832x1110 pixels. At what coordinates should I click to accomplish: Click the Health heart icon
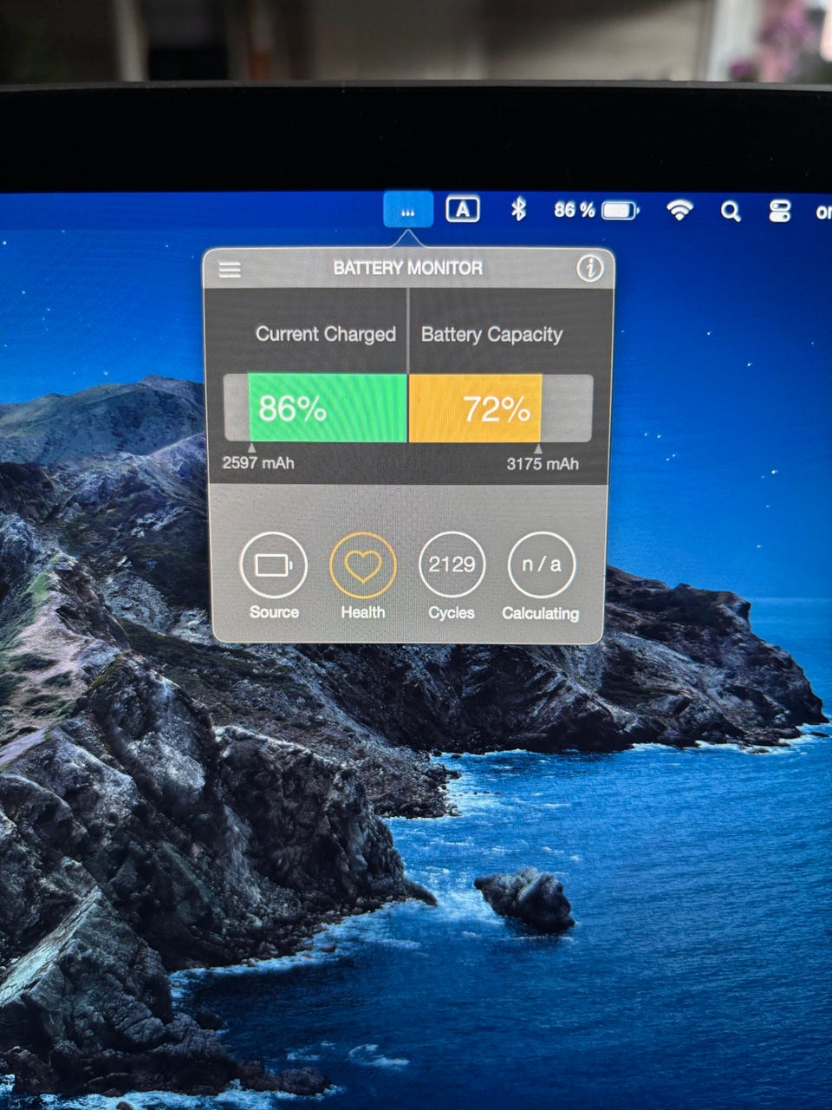(x=363, y=565)
